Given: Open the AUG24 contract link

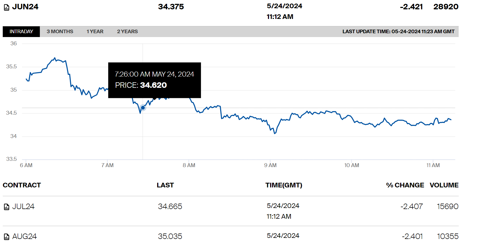Looking at the screenshot, I should coord(24,237).
